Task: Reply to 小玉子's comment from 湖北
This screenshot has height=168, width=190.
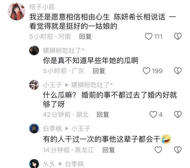Action: coord(103,114)
